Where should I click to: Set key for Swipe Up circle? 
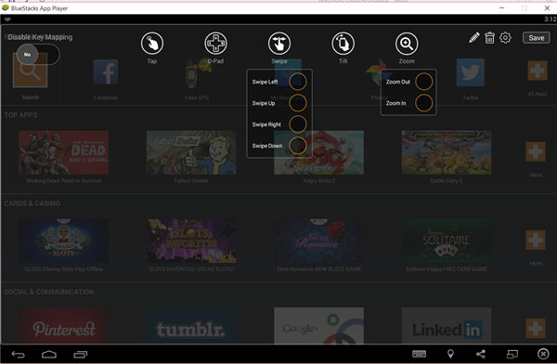pyautogui.click(x=298, y=103)
